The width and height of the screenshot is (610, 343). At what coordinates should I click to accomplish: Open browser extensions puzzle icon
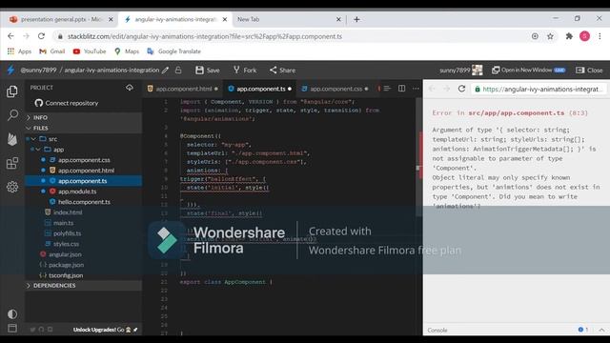pos(569,36)
